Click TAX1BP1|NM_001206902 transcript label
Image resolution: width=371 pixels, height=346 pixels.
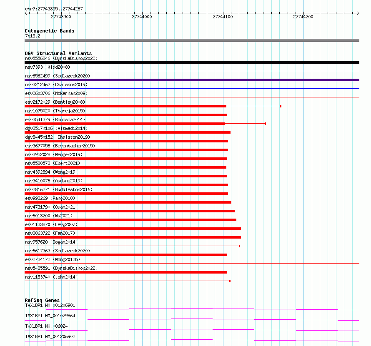tap(50, 336)
